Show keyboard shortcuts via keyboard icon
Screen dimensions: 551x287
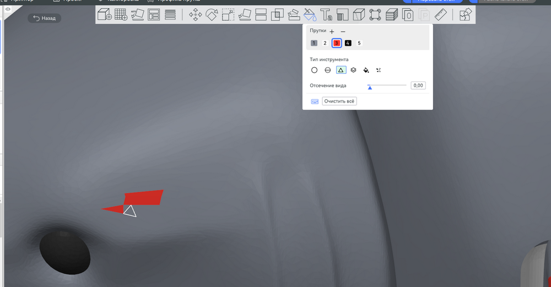[315, 101]
